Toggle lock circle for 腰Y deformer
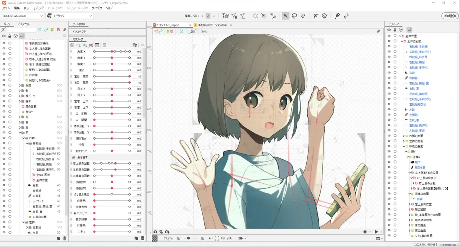Image resolution: width=460 pixels, height=247 pixels. (x=395, y=152)
